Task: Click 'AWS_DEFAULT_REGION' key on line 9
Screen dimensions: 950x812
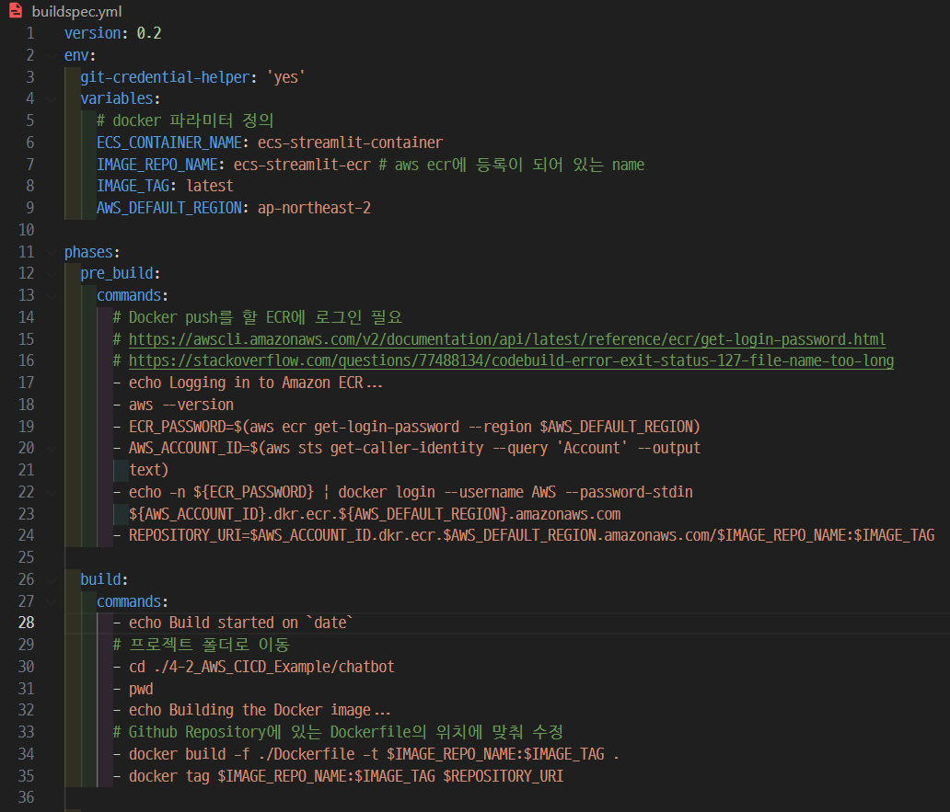Action: [x=169, y=208]
